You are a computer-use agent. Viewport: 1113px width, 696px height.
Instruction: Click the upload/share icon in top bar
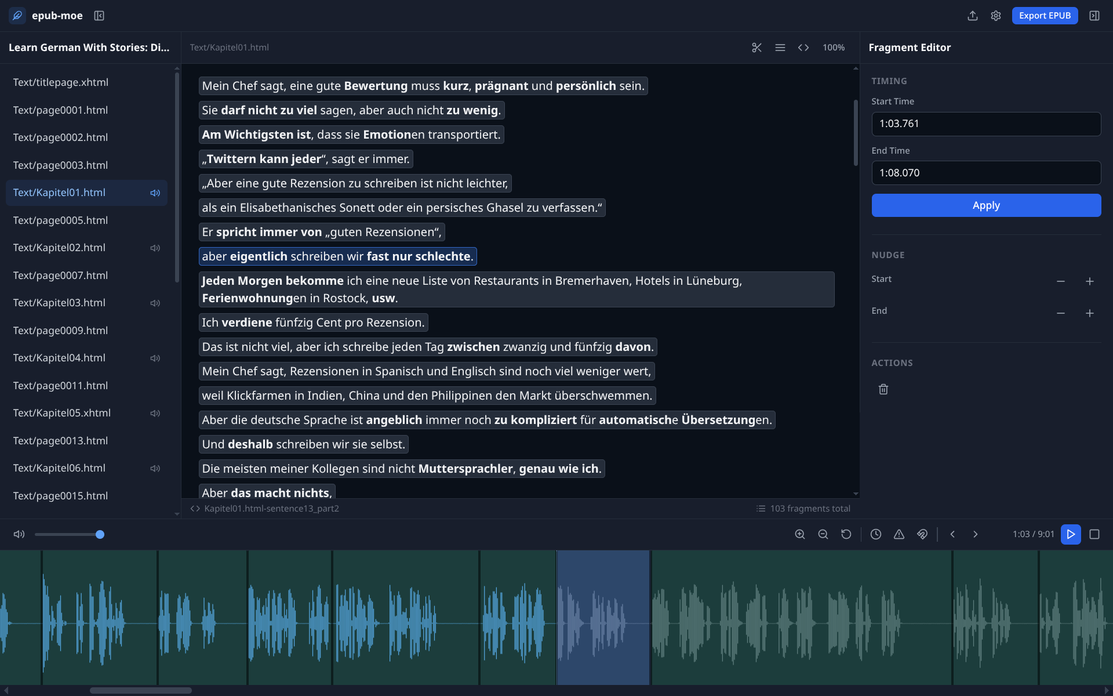(x=973, y=16)
